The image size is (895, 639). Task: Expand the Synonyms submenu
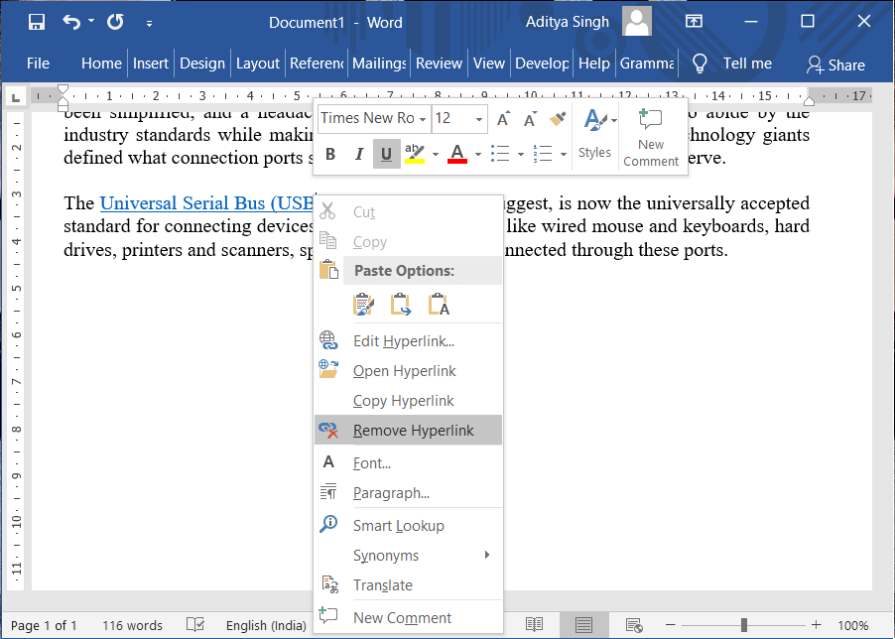[408, 555]
